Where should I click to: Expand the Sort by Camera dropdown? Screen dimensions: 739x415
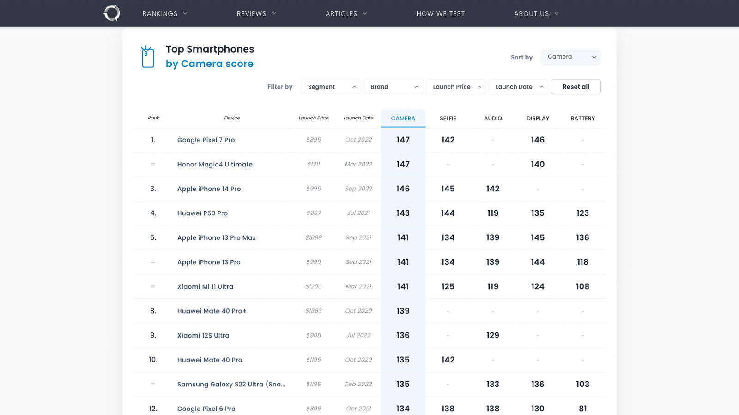click(x=571, y=57)
